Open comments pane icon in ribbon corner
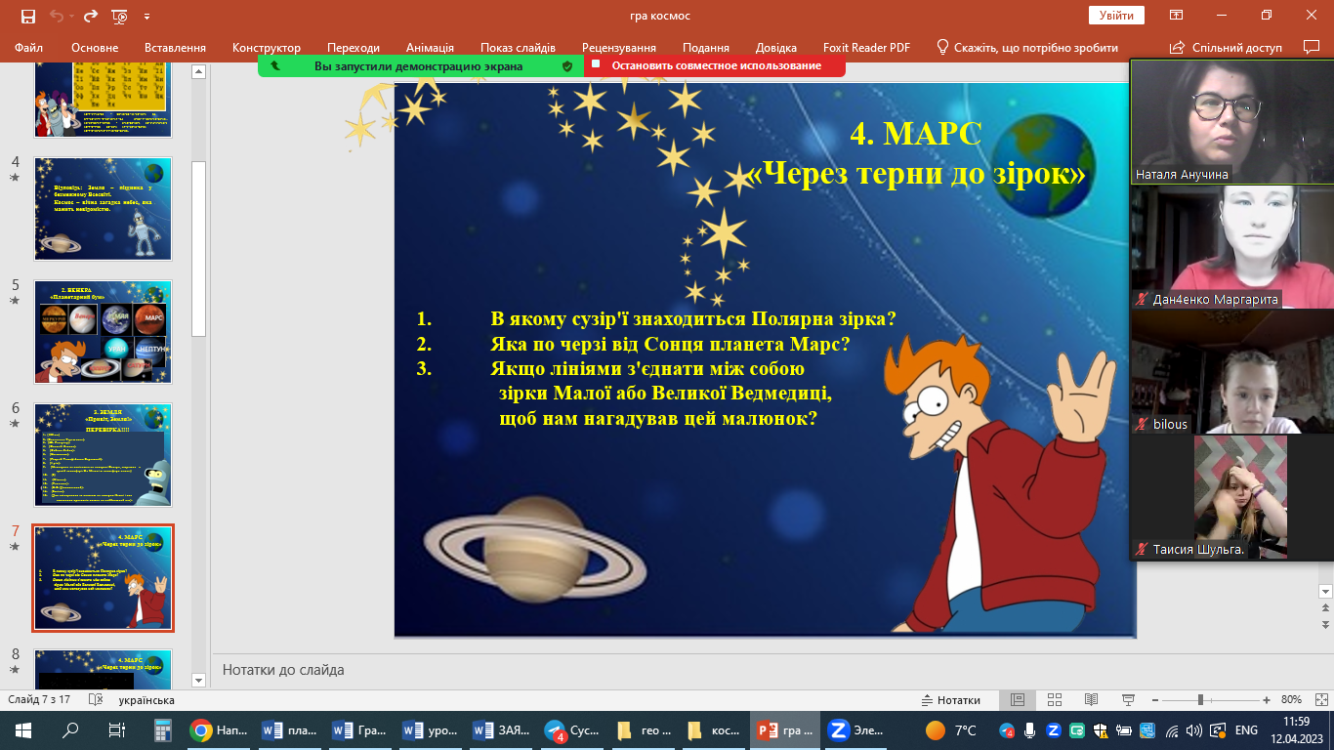 [1311, 47]
